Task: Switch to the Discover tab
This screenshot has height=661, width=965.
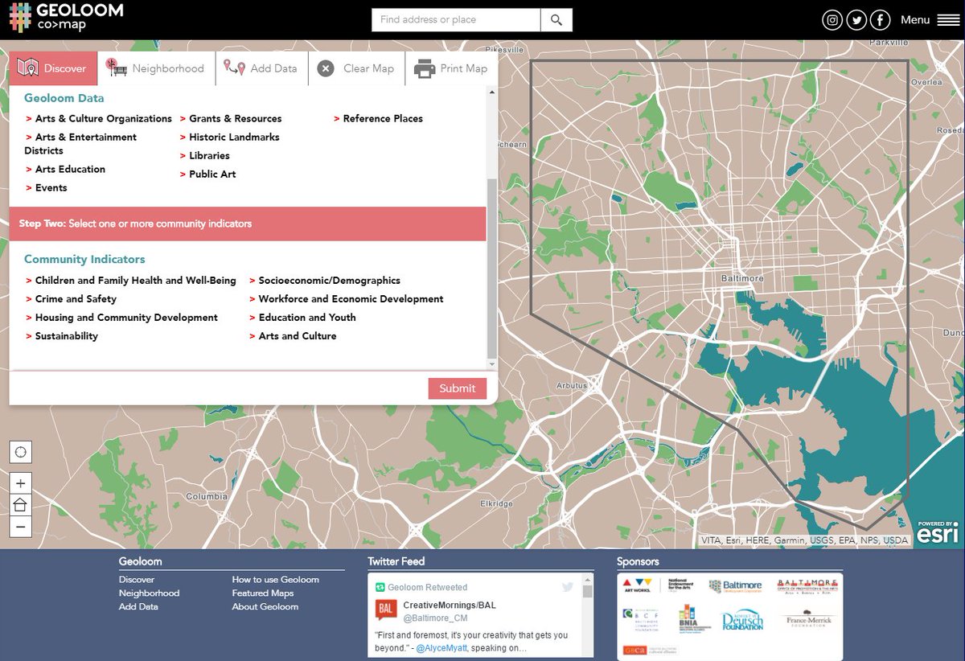Action: coord(53,68)
